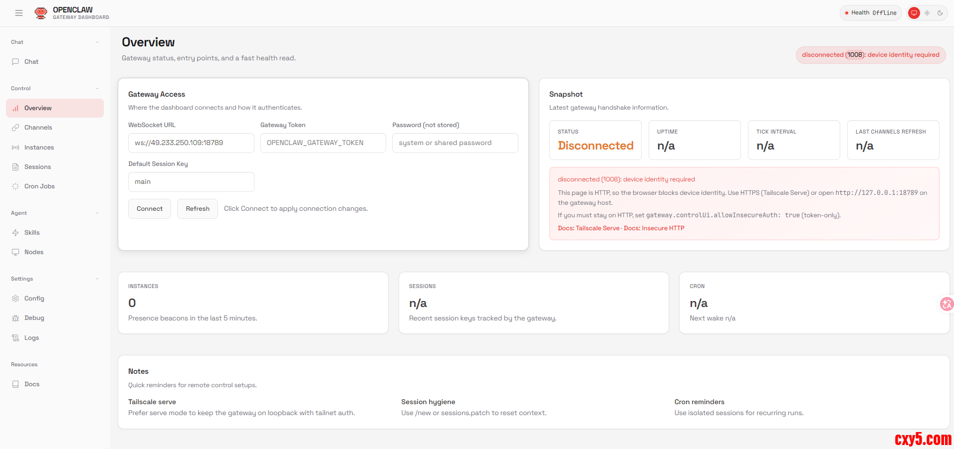Focus the Gateway Token input field
The width and height of the screenshot is (954, 449).
(x=323, y=143)
